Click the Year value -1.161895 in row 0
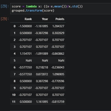 point(41,26)
